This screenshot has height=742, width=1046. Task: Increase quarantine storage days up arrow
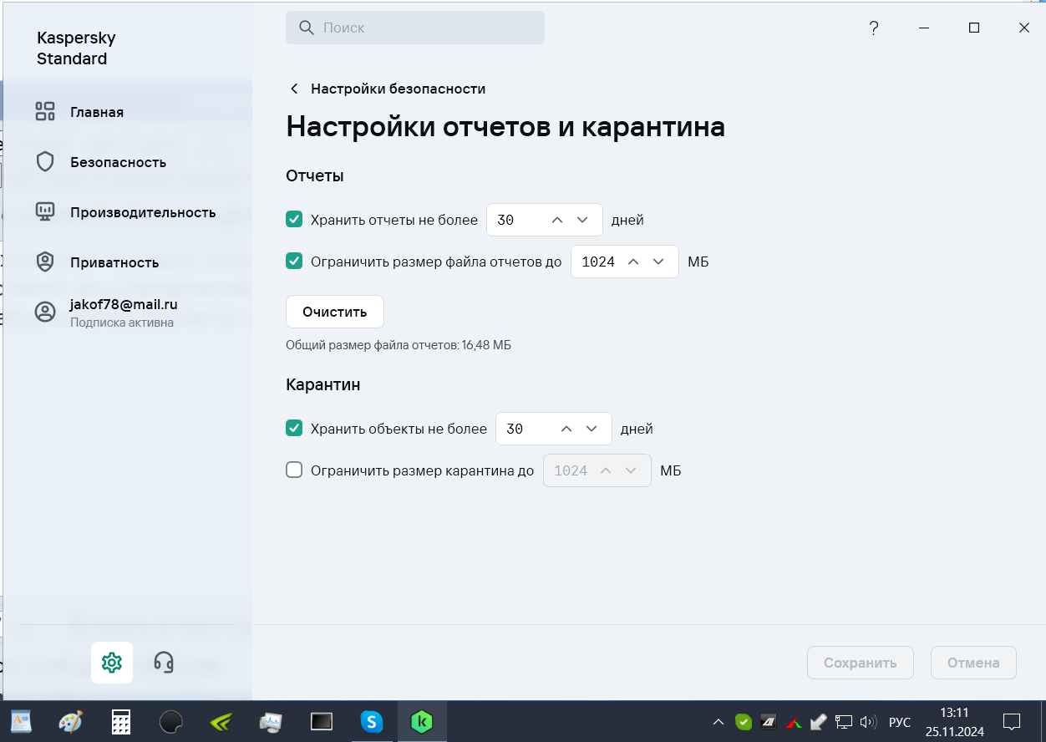pos(566,429)
